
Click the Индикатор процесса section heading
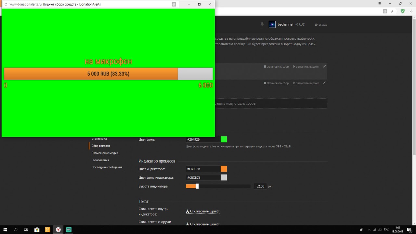[157, 161]
